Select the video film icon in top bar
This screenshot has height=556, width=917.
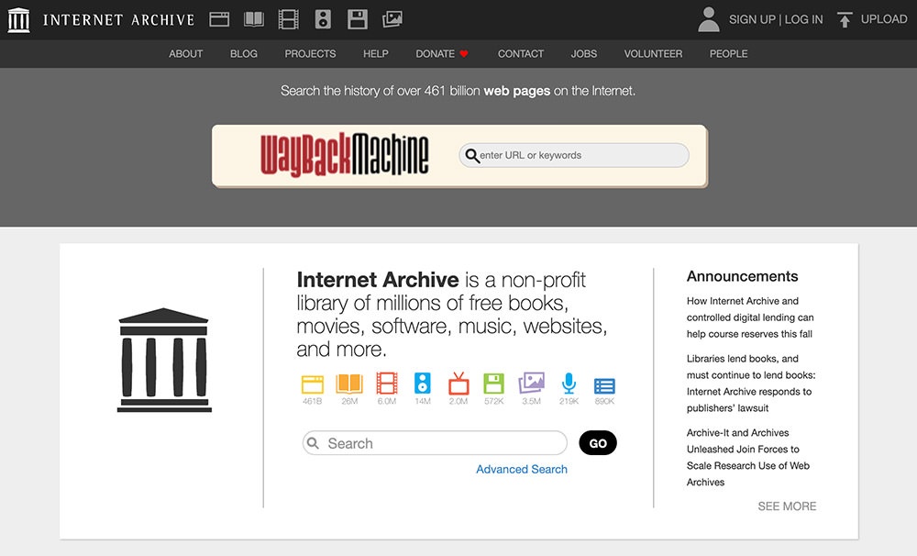[x=288, y=19]
